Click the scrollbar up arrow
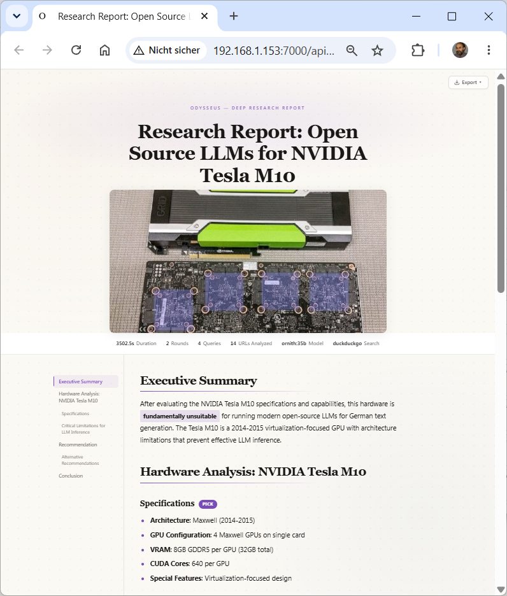The width and height of the screenshot is (507, 596). (501, 76)
